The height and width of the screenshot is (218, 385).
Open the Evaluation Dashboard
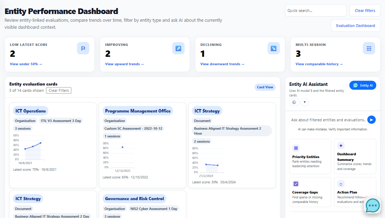pyautogui.click(x=355, y=26)
